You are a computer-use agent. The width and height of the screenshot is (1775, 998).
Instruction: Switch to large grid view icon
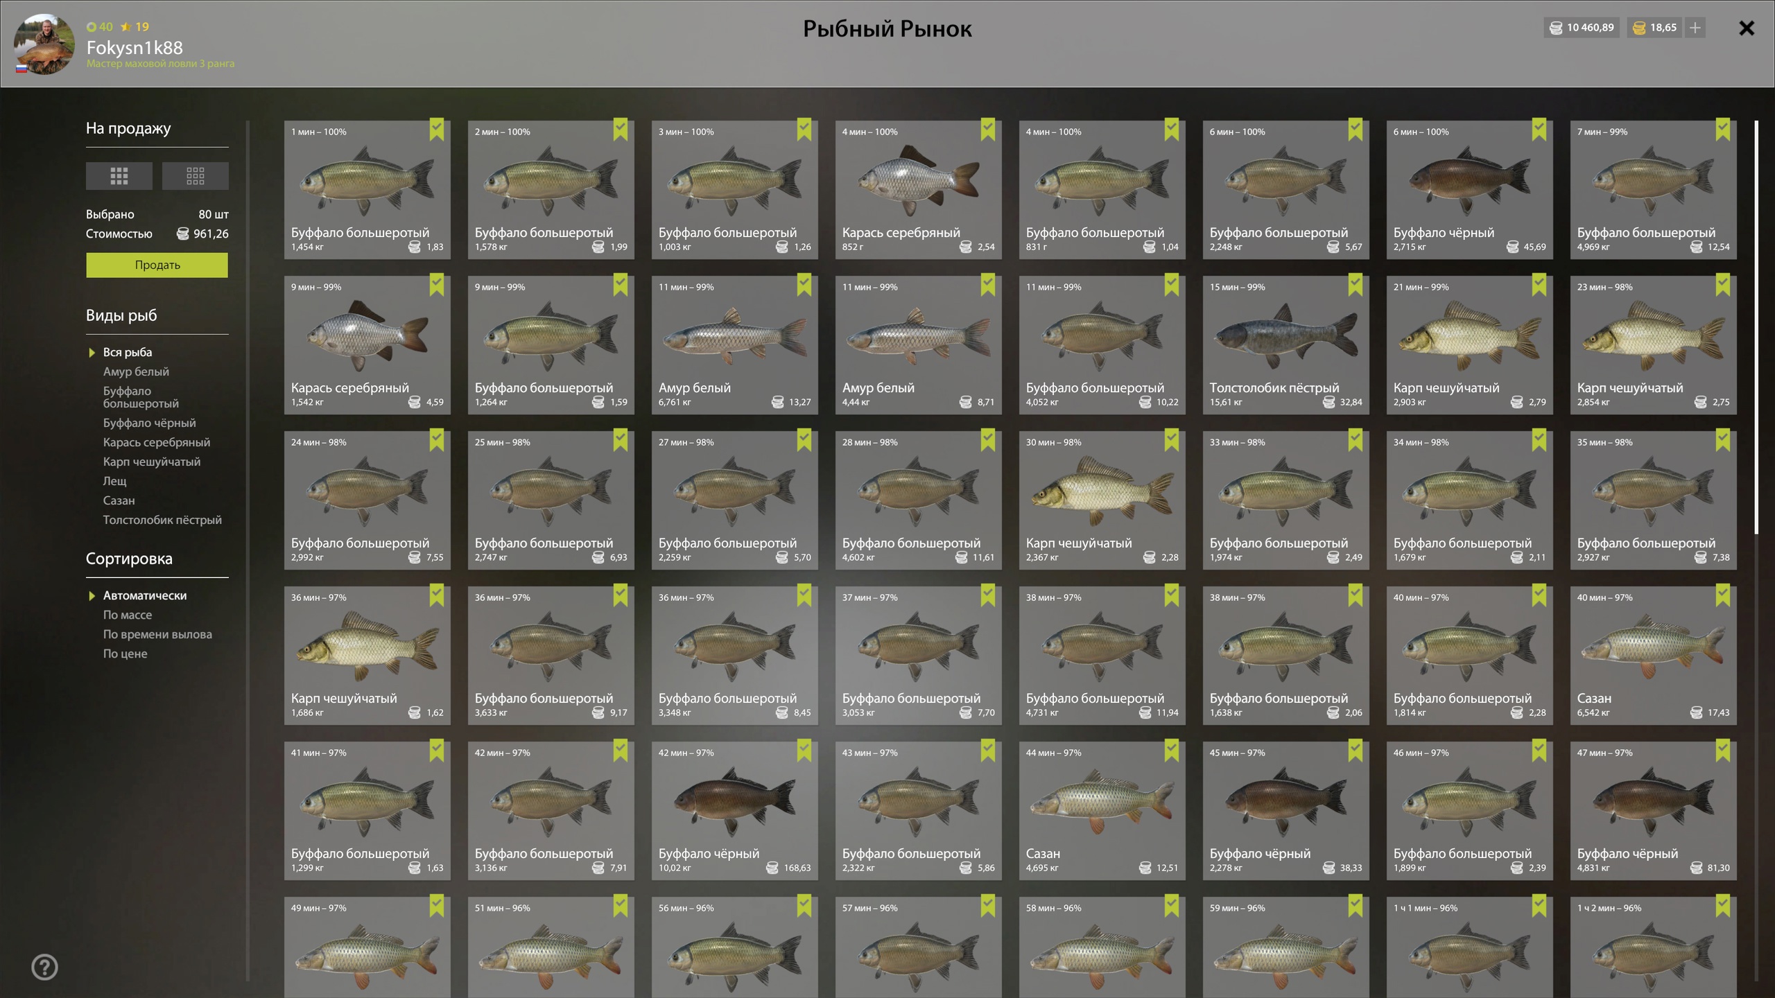[x=119, y=176]
